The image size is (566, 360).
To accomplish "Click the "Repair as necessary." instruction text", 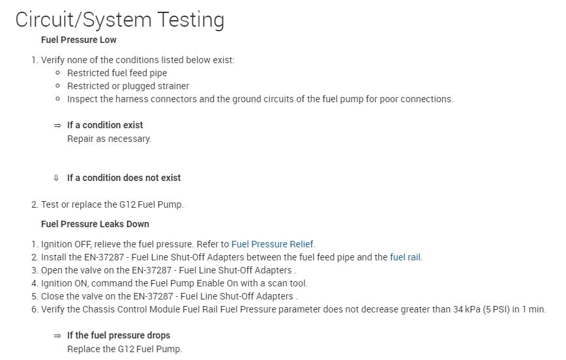I will click(109, 139).
